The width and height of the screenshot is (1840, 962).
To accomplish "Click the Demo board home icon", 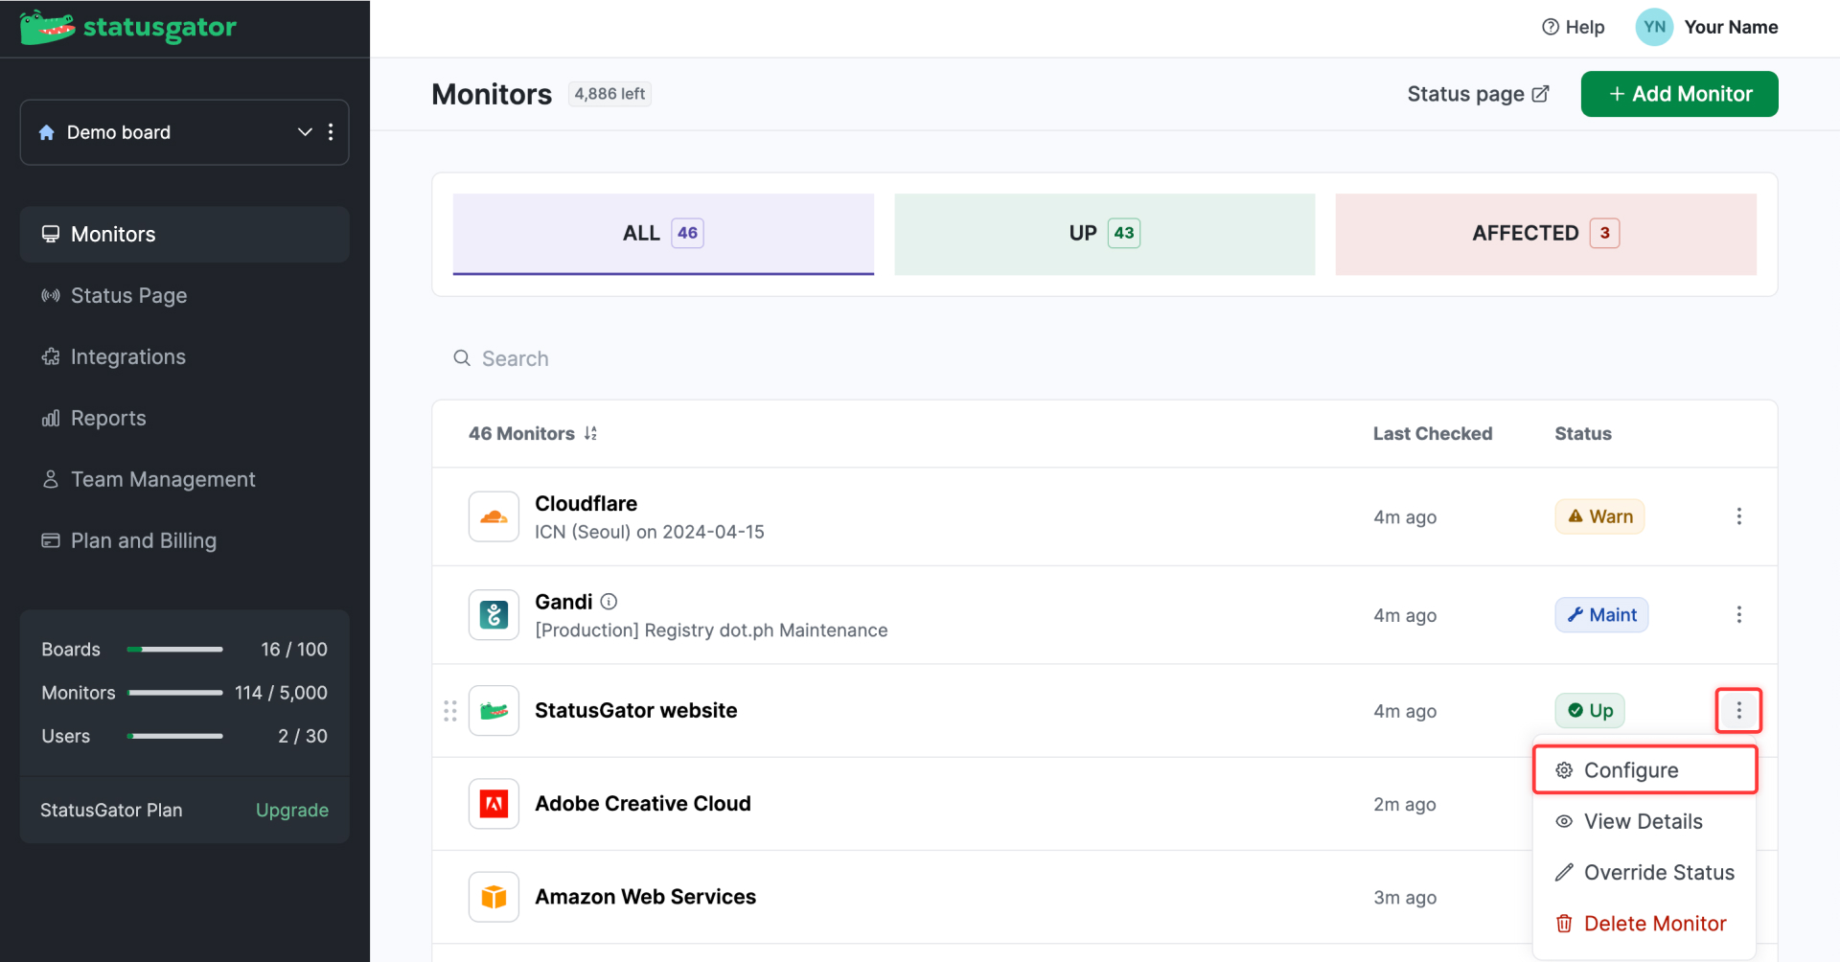I will pyautogui.click(x=46, y=132).
